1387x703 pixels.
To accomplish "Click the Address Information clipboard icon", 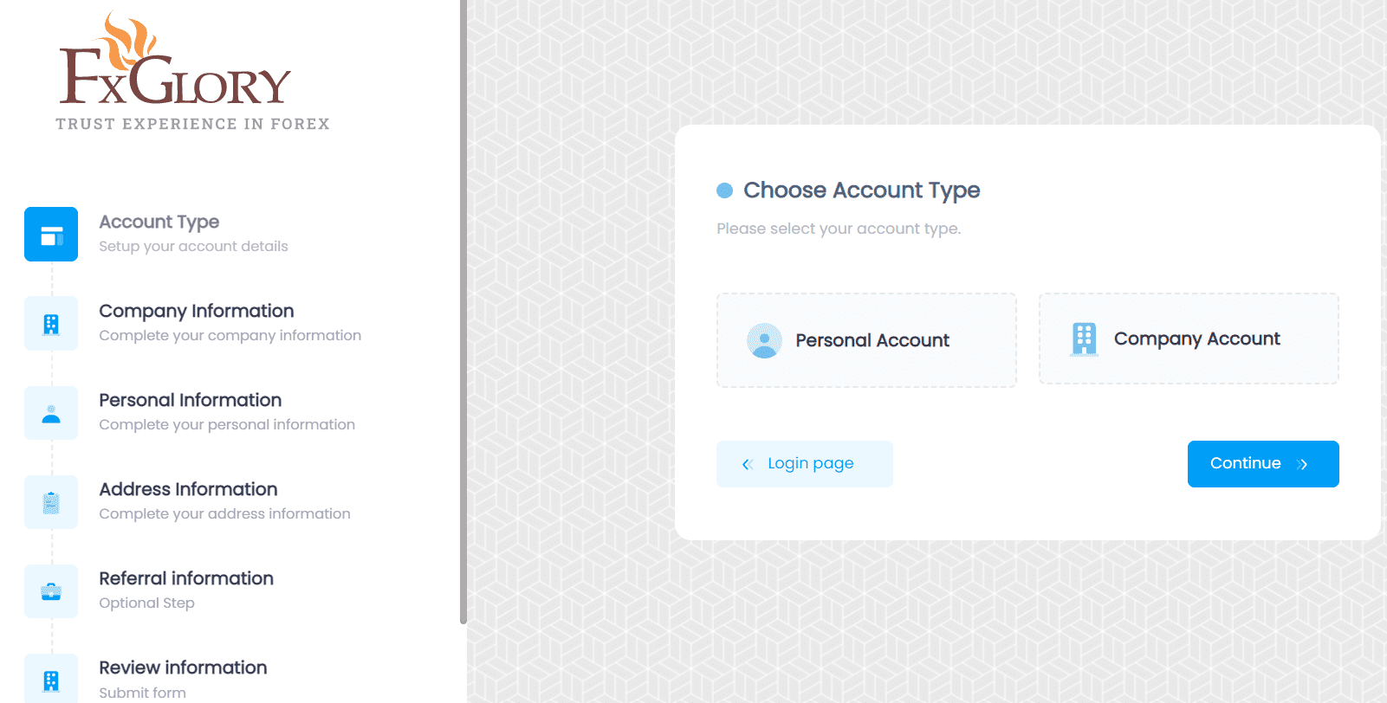I will [51, 502].
